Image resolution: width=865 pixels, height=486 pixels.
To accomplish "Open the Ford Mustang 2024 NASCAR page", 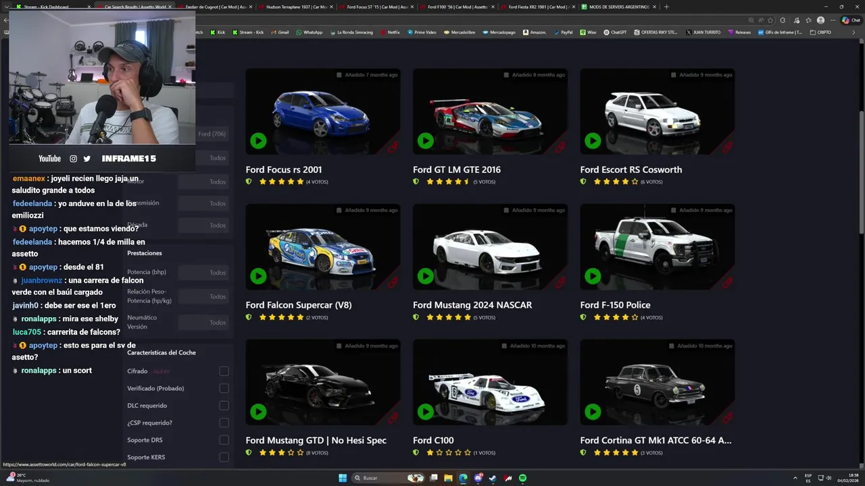I will 472,305.
